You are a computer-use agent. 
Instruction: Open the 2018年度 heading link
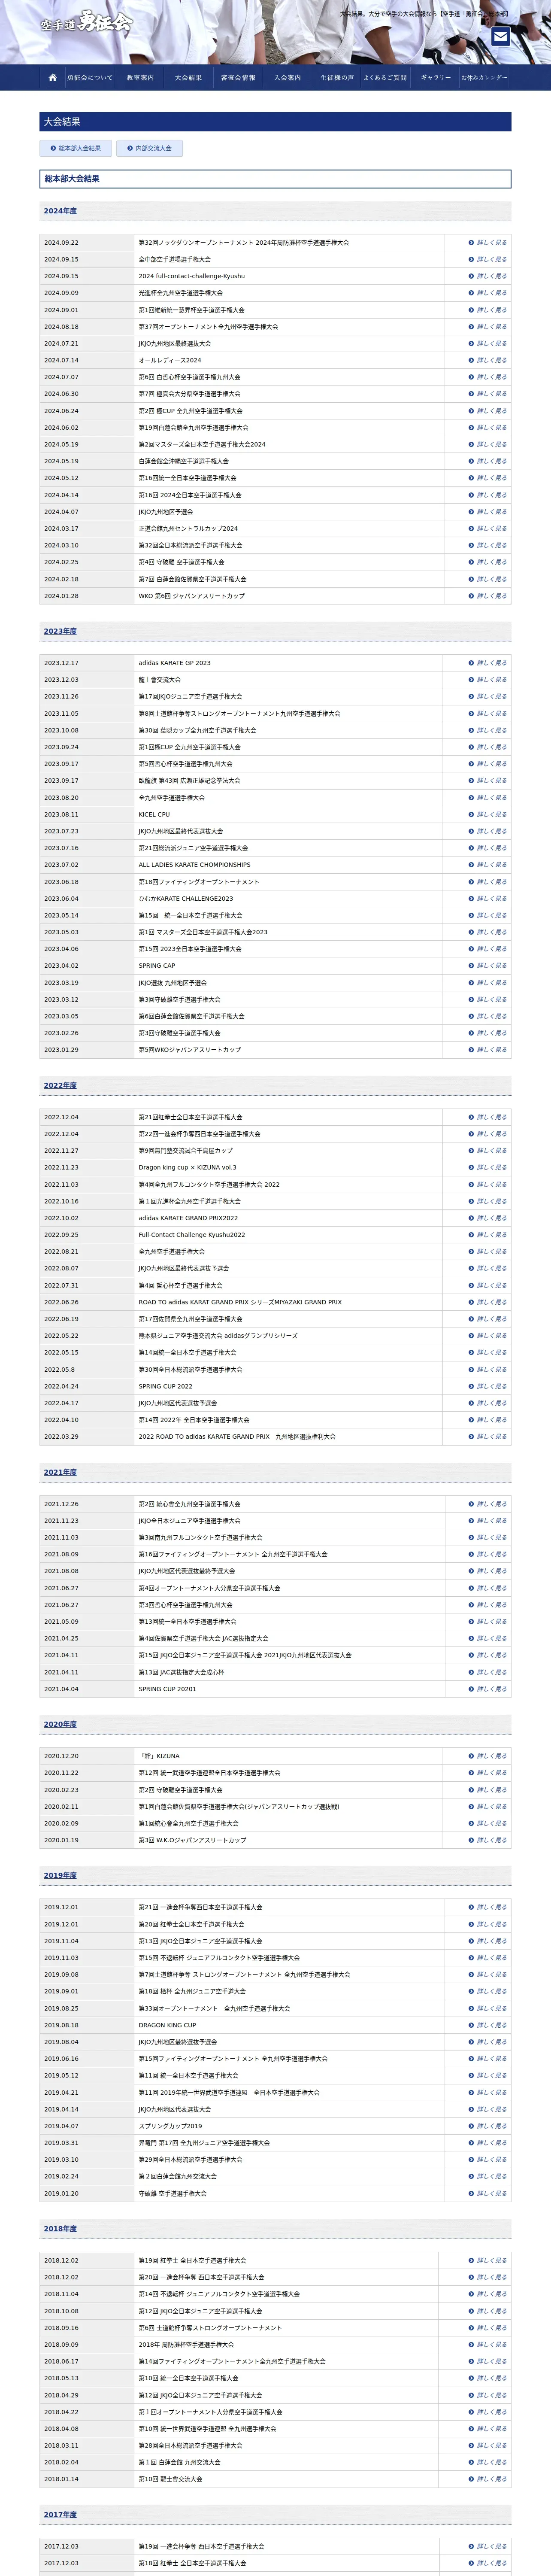click(60, 2229)
